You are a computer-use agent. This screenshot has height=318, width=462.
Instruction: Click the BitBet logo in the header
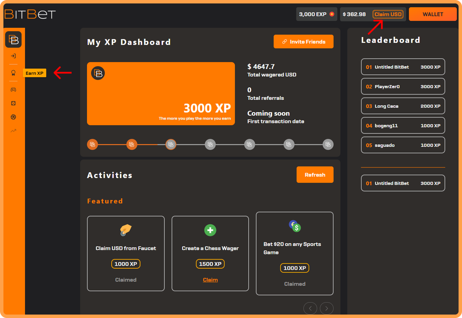point(30,14)
